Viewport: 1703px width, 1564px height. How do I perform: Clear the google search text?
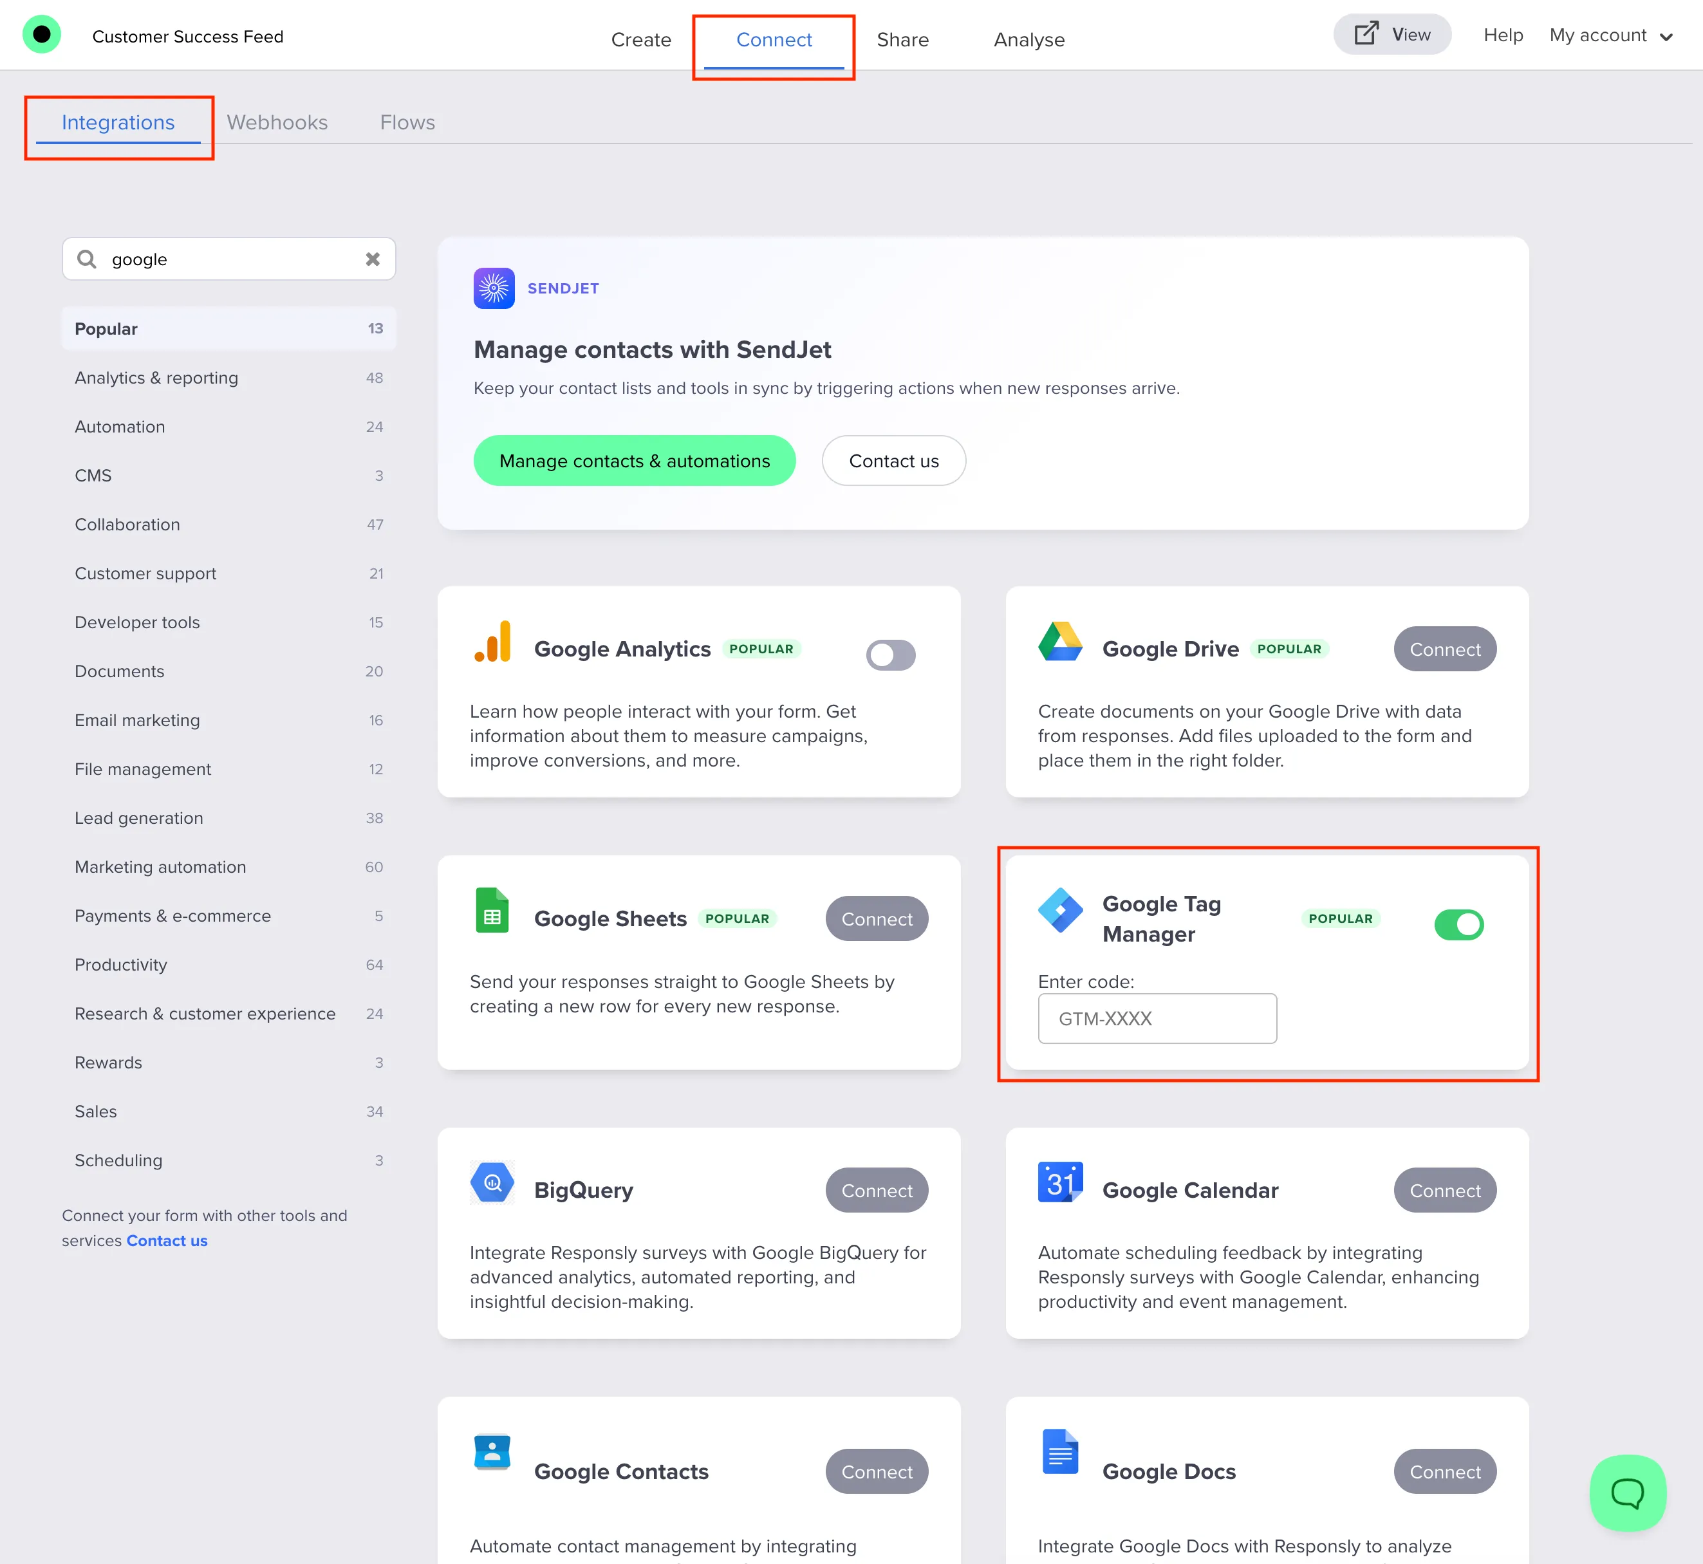[x=373, y=259]
